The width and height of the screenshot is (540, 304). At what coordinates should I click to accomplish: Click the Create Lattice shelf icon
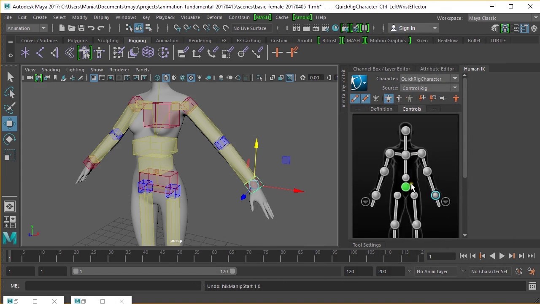(x=148, y=53)
